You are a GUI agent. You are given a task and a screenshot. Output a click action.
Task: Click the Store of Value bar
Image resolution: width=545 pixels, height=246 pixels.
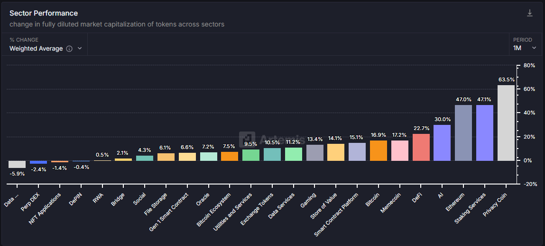click(x=336, y=152)
